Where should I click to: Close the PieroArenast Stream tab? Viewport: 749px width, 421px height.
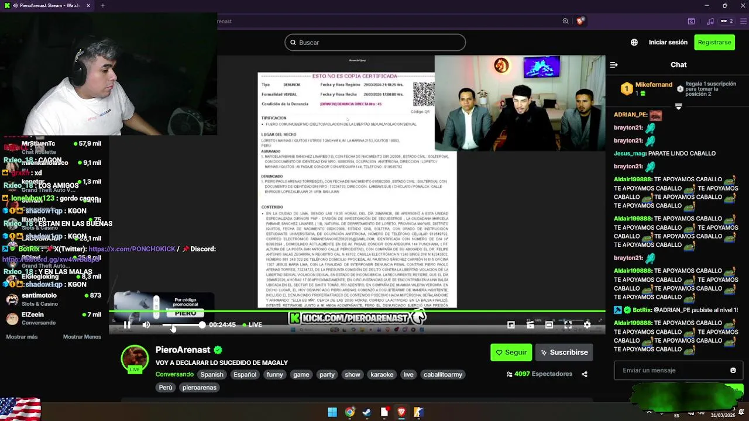pos(88,6)
